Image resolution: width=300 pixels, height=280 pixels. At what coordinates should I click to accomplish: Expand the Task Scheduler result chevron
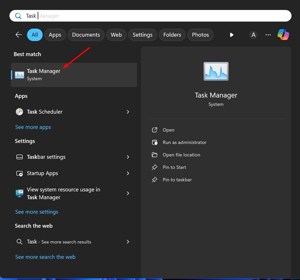pos(128,111)
